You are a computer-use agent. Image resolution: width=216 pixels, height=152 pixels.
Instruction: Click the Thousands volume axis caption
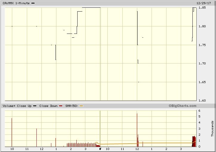[x=212, y=129]
